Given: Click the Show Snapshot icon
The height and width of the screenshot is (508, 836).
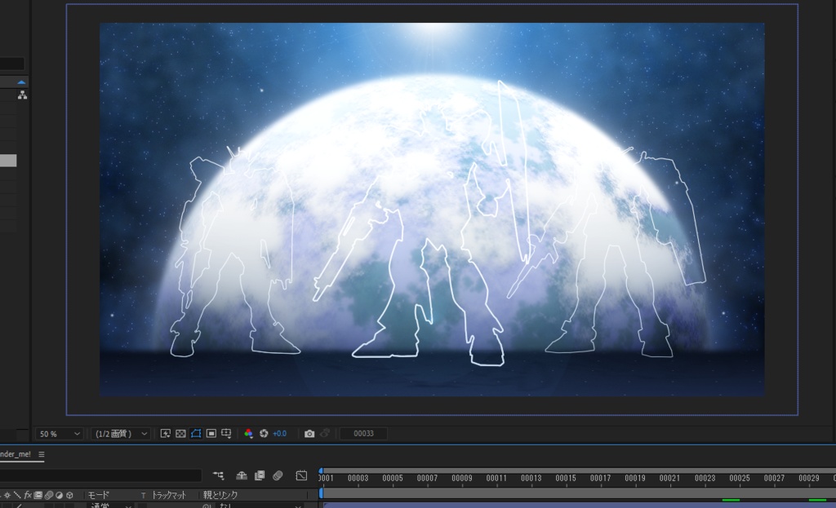Looking at the screenshot, I should click(x=325, y=434).
